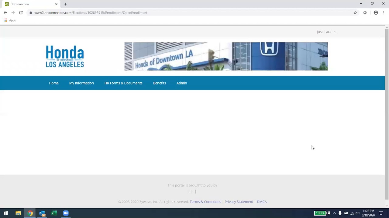389x218 pixels.
Task: Open the Apps shortcut in bookmarks bar
Action: point(10,20)
